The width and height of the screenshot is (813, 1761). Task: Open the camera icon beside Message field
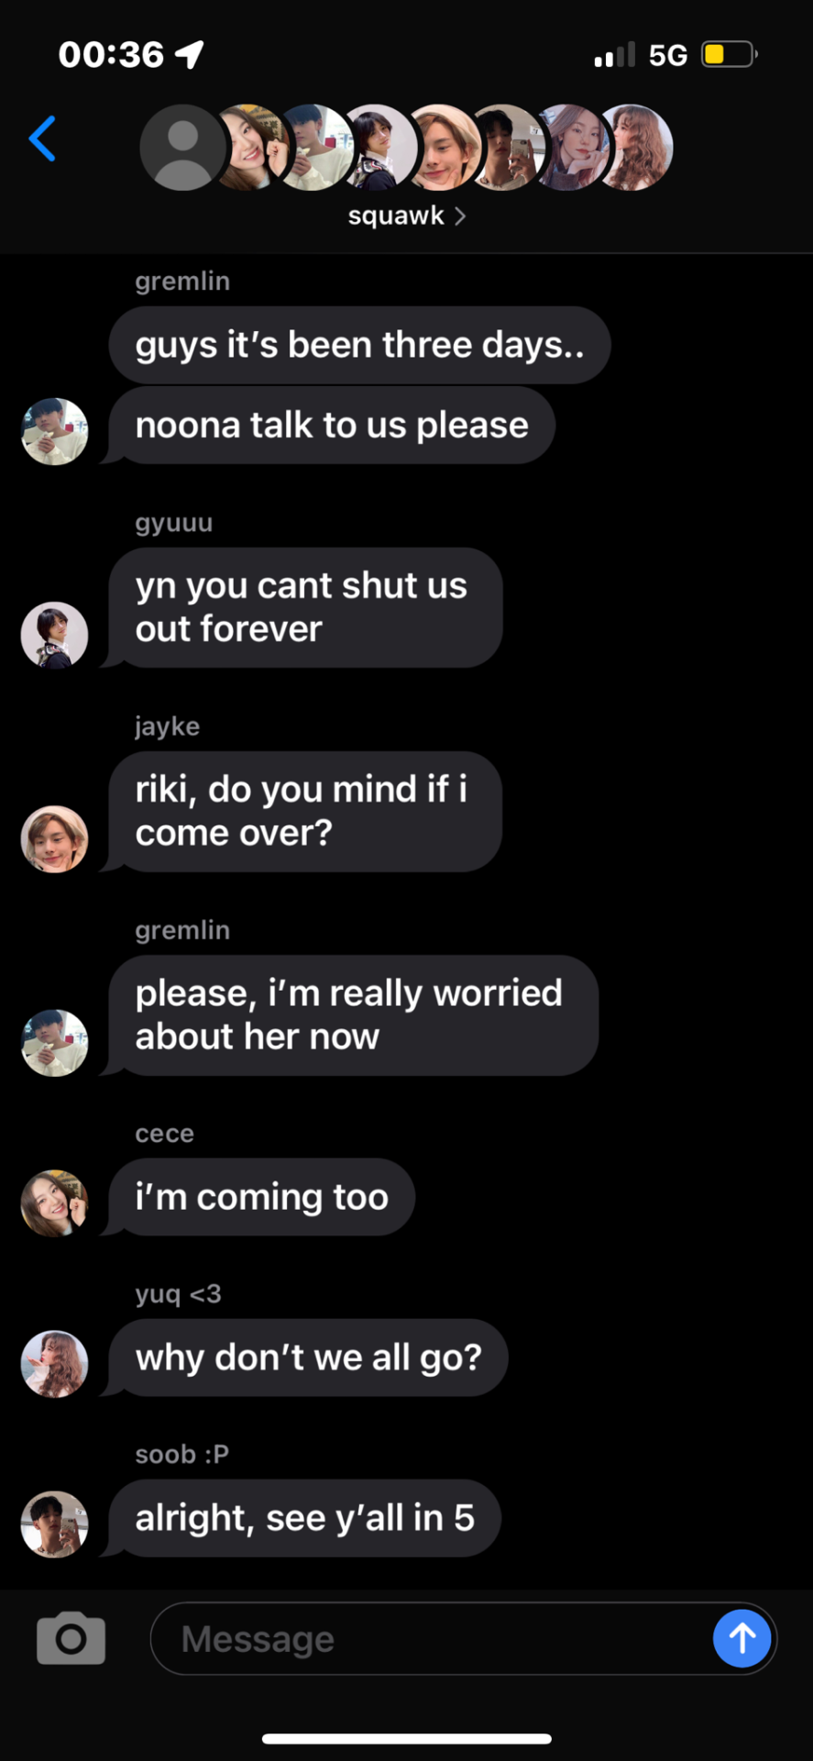point(71,1637)
